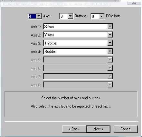Viewport: 142px width, 137px height.
Task: Click the X Axis text in Axis 1
Action: coord(49,27)
